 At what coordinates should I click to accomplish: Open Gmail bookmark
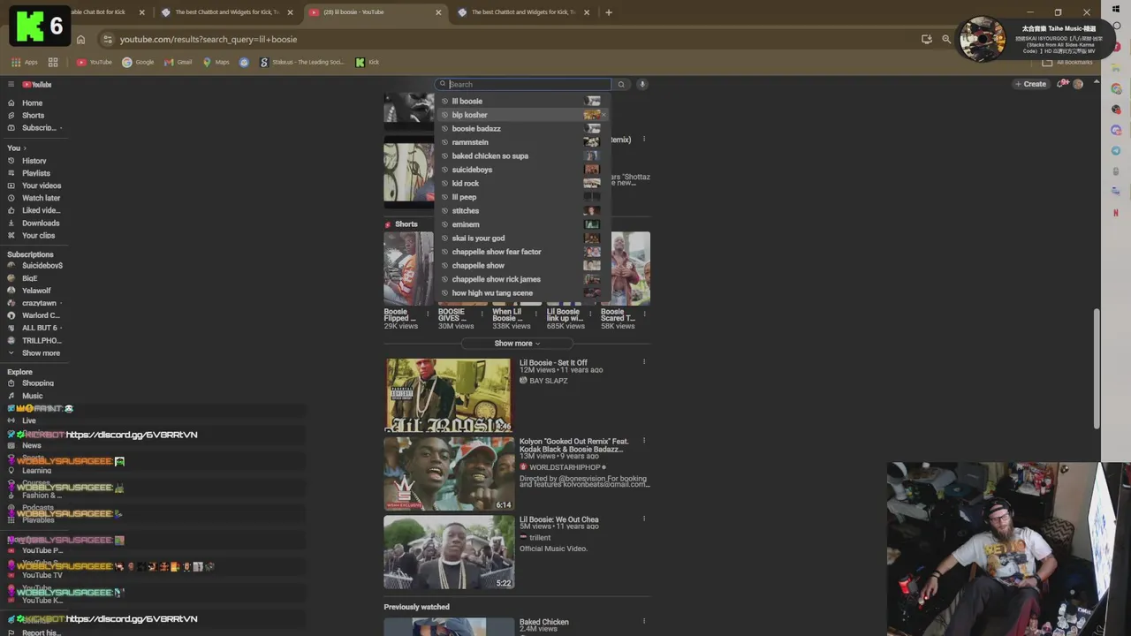pyautogui.click(x=178, y=63)
